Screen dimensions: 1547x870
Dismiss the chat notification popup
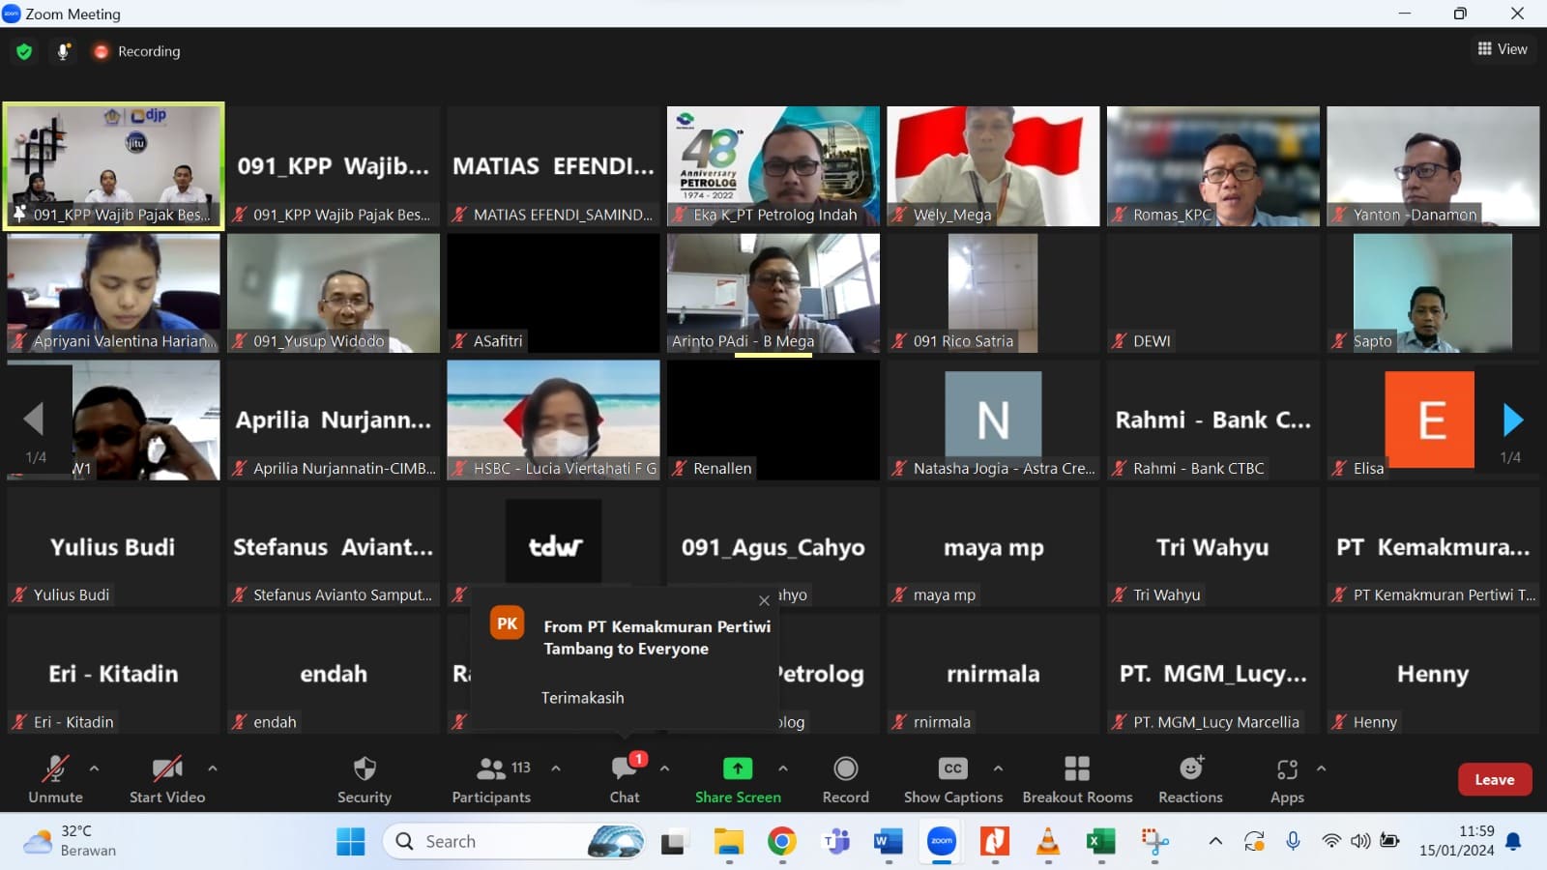click(764, 600)
